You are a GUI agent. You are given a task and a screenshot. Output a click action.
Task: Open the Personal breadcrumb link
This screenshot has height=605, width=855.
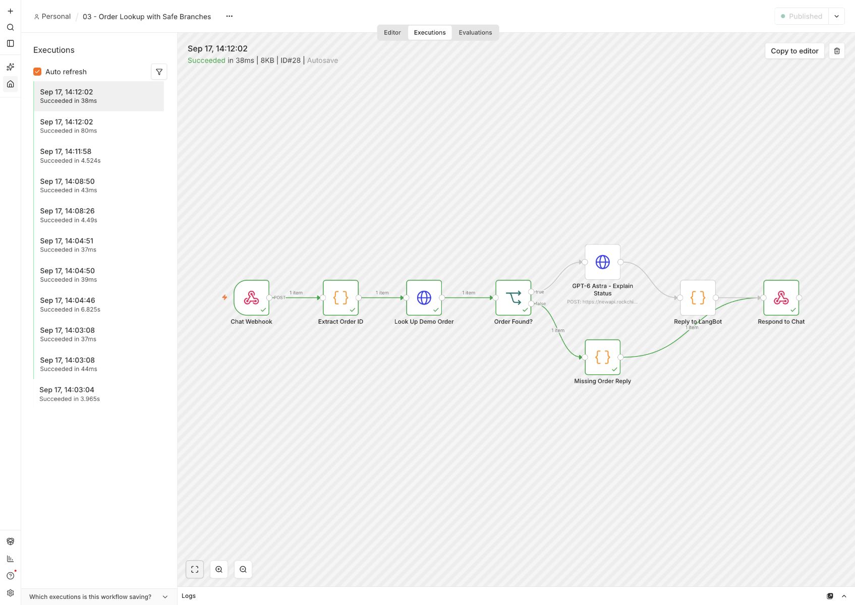tap(52, 17)
